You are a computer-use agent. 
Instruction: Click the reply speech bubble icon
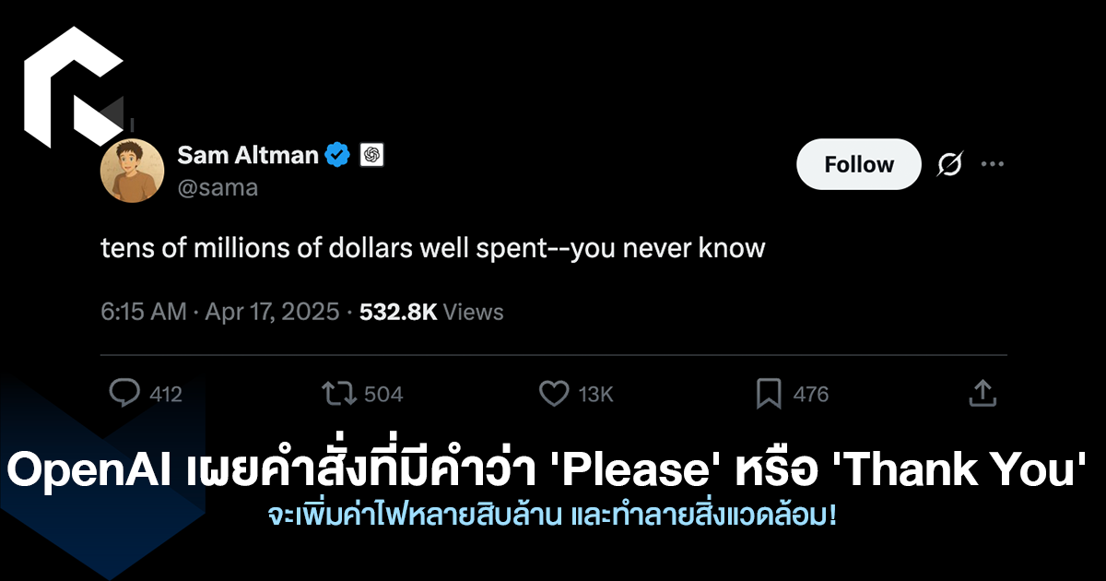click(x=124, y=394)
